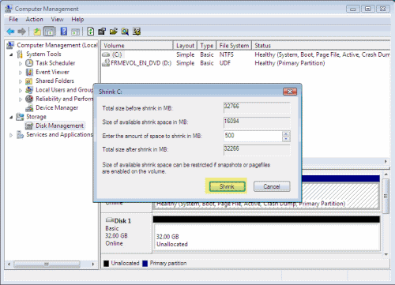Collapse the Storage tree node
395x285 pixels.
(11, 117)
